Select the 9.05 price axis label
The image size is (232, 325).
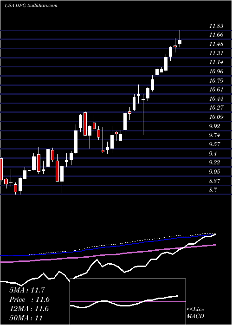[x=215, y=172]
